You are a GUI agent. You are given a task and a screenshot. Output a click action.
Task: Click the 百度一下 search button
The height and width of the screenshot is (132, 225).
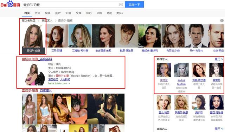tap(134, 5)
